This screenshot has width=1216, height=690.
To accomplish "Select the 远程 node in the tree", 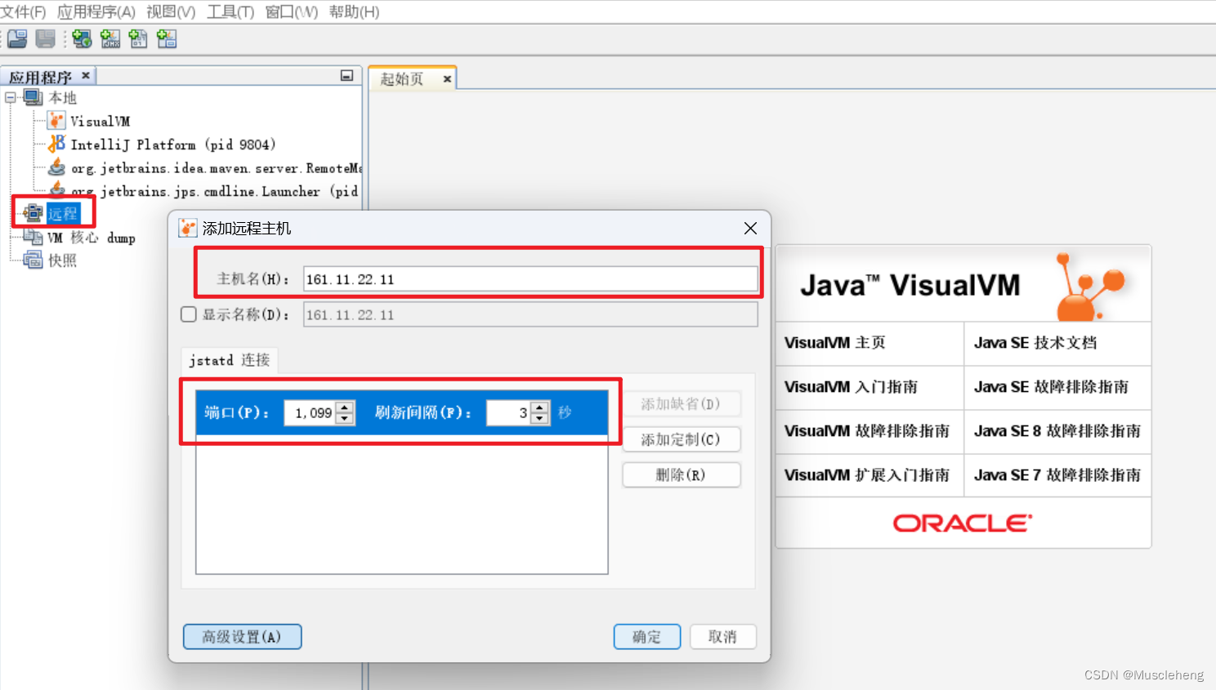I will tap(64, 213).
